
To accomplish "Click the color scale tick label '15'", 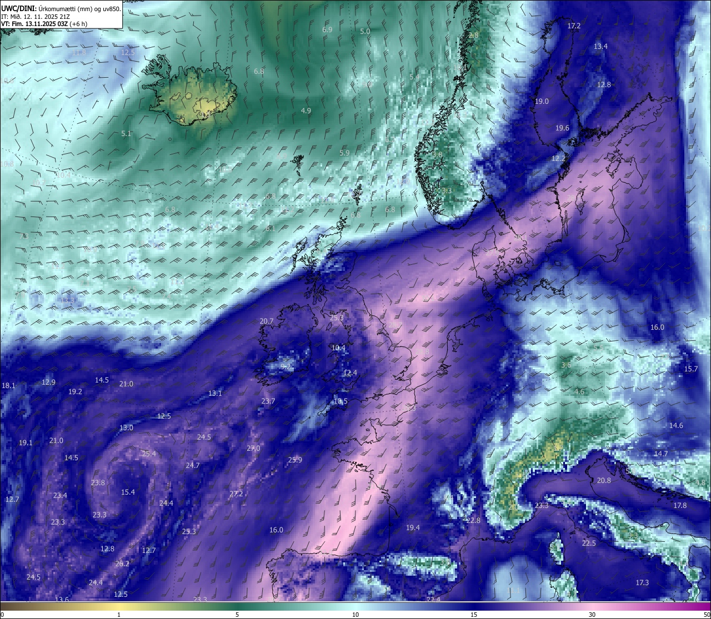I will pyautogui.click(x=474, y=615).
